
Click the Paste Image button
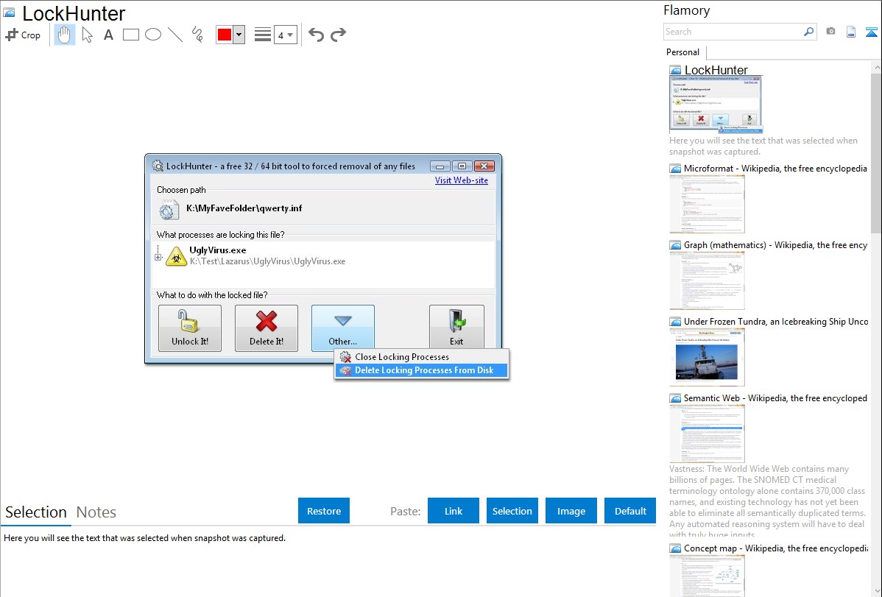(x=571, y=511)
